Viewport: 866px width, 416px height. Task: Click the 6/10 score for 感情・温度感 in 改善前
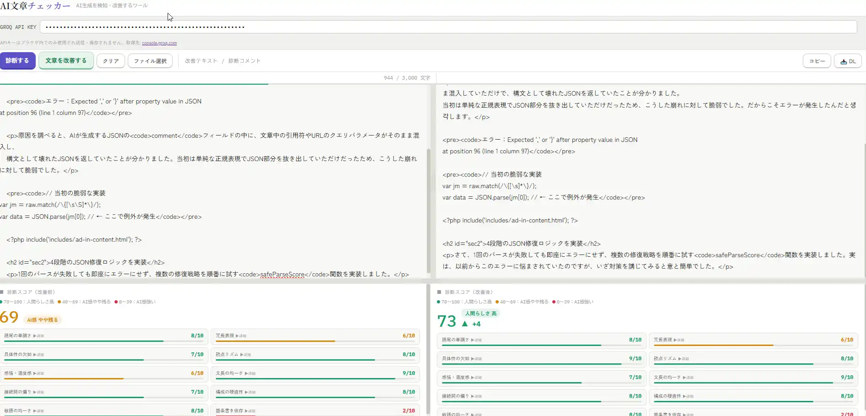pyautogui.click(x=197, y=373)
